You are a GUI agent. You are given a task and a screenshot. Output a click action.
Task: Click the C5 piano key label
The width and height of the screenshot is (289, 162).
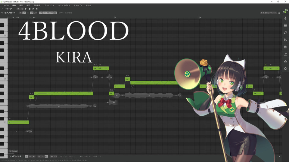coord(5,79)
